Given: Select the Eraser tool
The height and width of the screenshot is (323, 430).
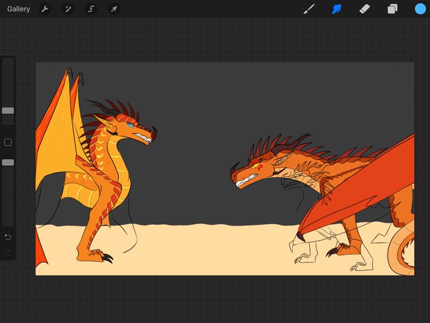Looking at the screenshot, I should click(x=364, y=9).
